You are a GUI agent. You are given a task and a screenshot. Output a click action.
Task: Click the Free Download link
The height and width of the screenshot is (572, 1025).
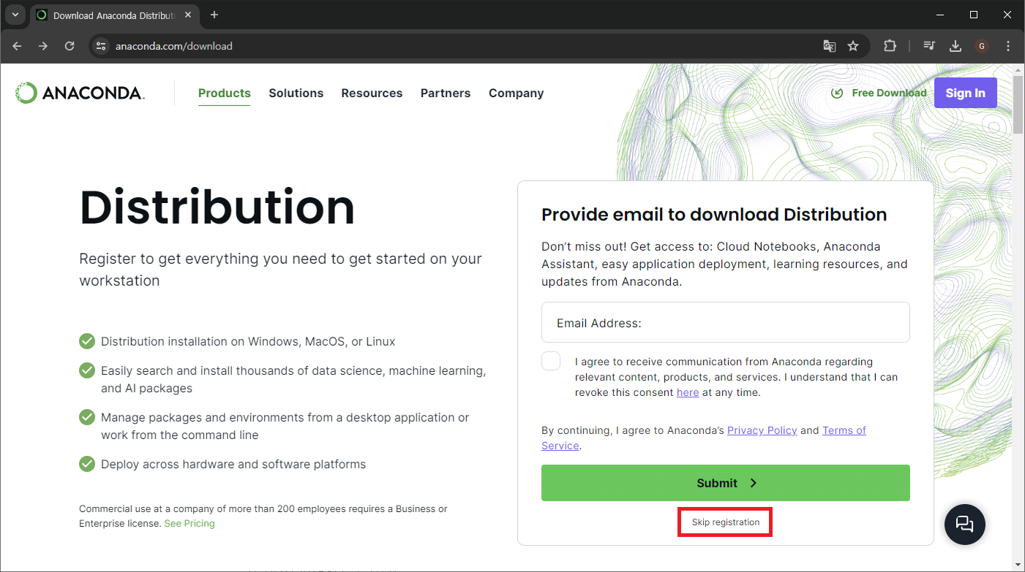coord(879,93)
